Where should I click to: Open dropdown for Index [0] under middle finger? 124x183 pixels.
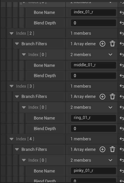(110, 54)
